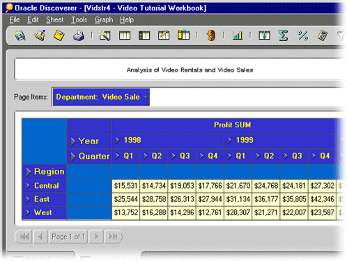Image resolution: width=347 pixels, height=261 pixels.
Task: Select cell $15,531 for Central Q1 1998
Action: pyautogui.click(x=126, y=186)
